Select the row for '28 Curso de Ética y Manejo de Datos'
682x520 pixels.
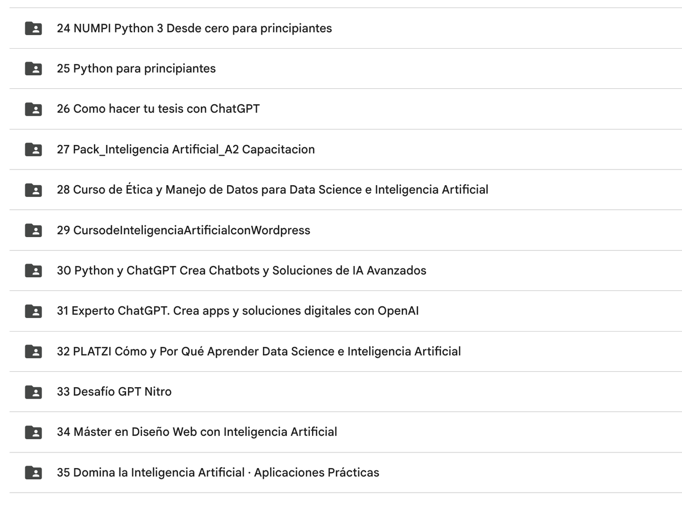point(272,190)
